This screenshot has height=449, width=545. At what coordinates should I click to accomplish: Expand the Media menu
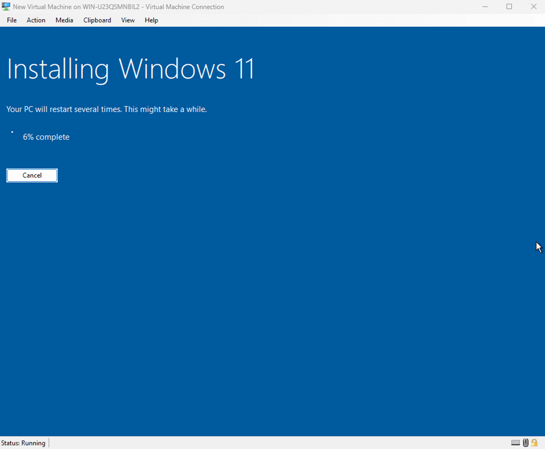64,20
